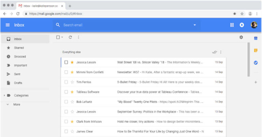Open the Sent folder
The height and width of the screenshot is (137, 262).
click(25, 74)
